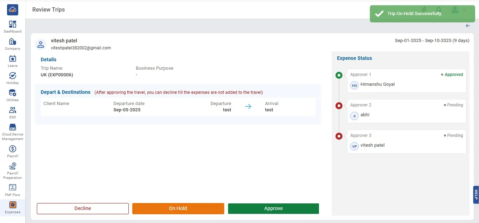Viewport: 479px width, 223px height.
Task: Click the green Approve button
Action: (x=273, y=208)
